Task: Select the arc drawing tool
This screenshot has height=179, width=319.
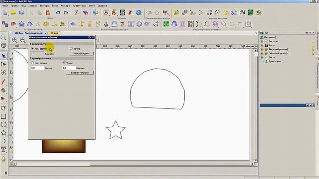Action: click(x=3, y=141)
